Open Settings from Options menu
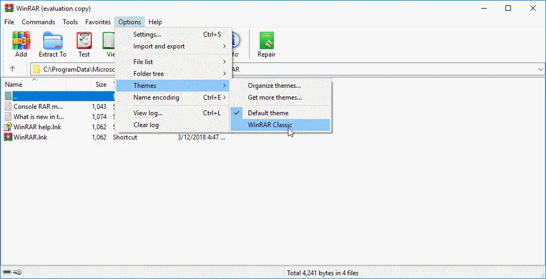Screen dimensions: 546x279 tap(173, 34)
